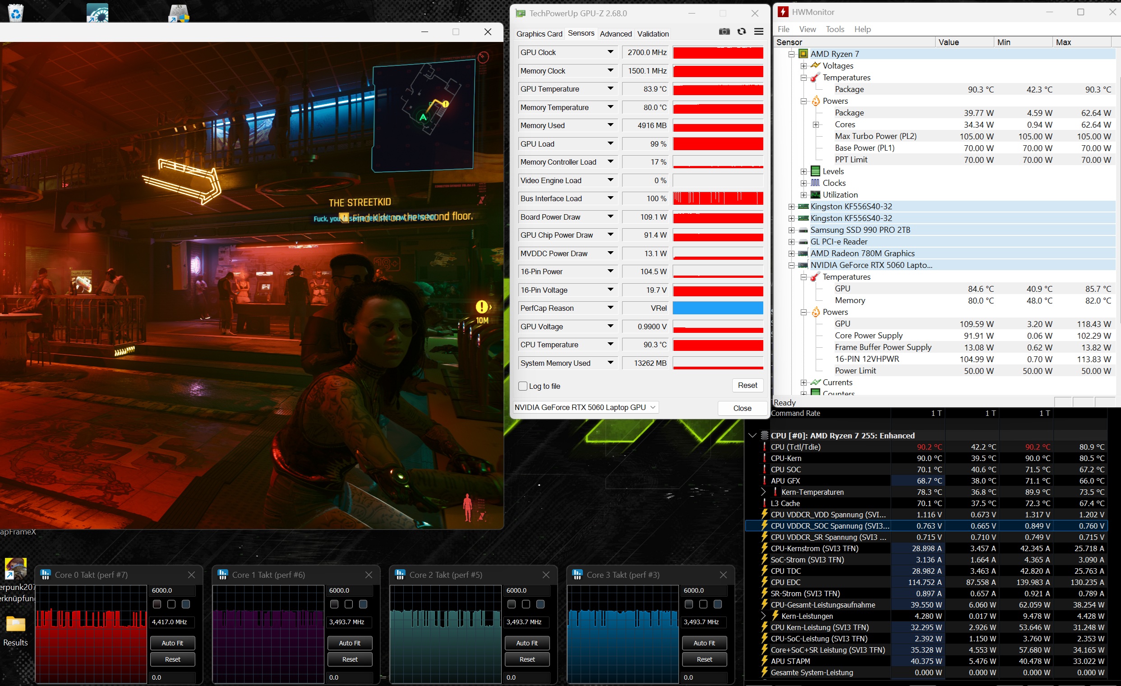Screen dimensions: 1121x686
Task: Click the Core 0 Takt graph window icon
Action: point(46,575)
